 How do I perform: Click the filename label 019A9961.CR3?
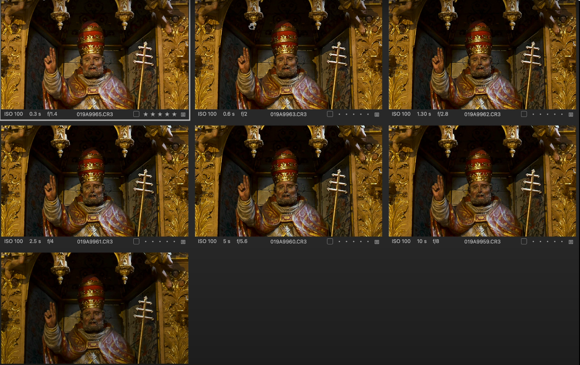(x=95, y=242)
